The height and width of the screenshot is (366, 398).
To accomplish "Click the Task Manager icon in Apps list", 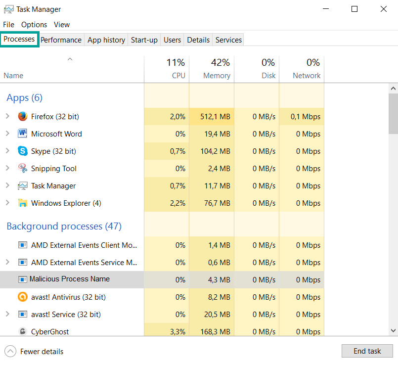I will point(23,186).
